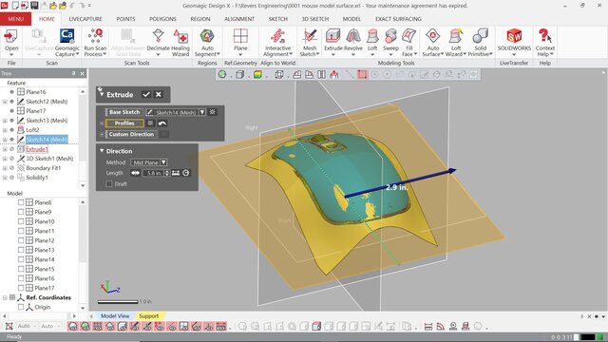
Task: Toggle the Draft checkbox
Action: click(x=109, y=183)
